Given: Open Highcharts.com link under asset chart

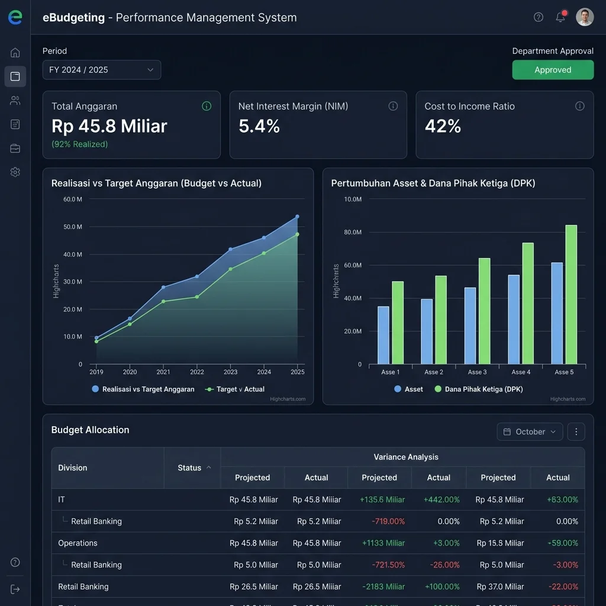Looking at the screenshot, I should [x=568, y=399].
